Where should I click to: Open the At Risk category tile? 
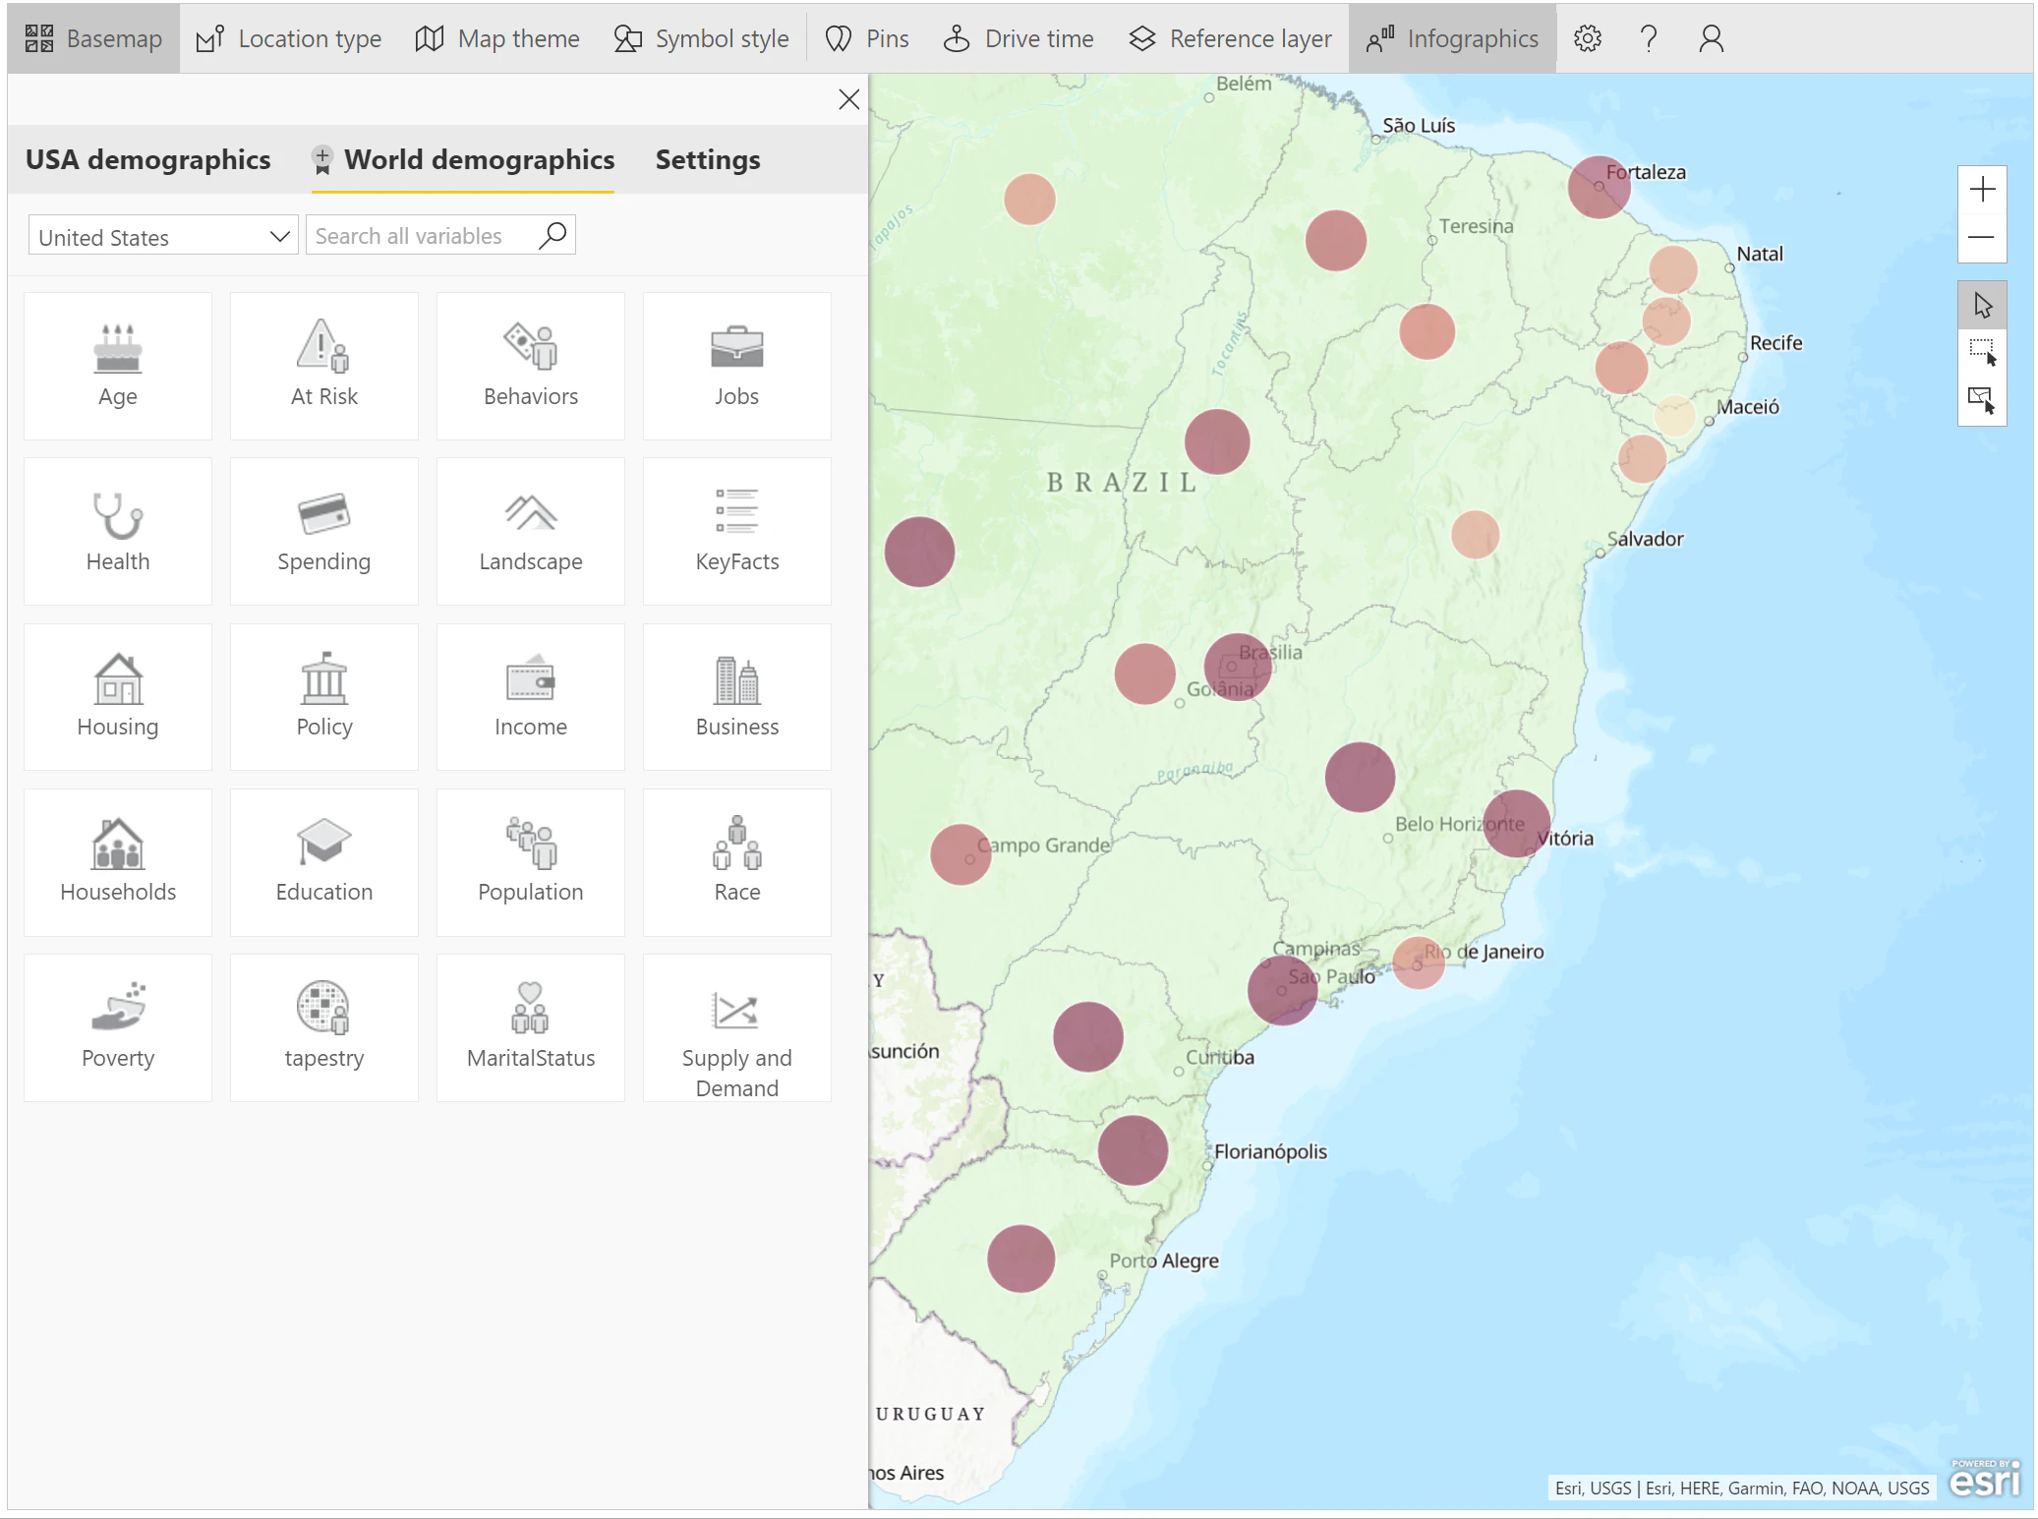click(x=324, y=366)
